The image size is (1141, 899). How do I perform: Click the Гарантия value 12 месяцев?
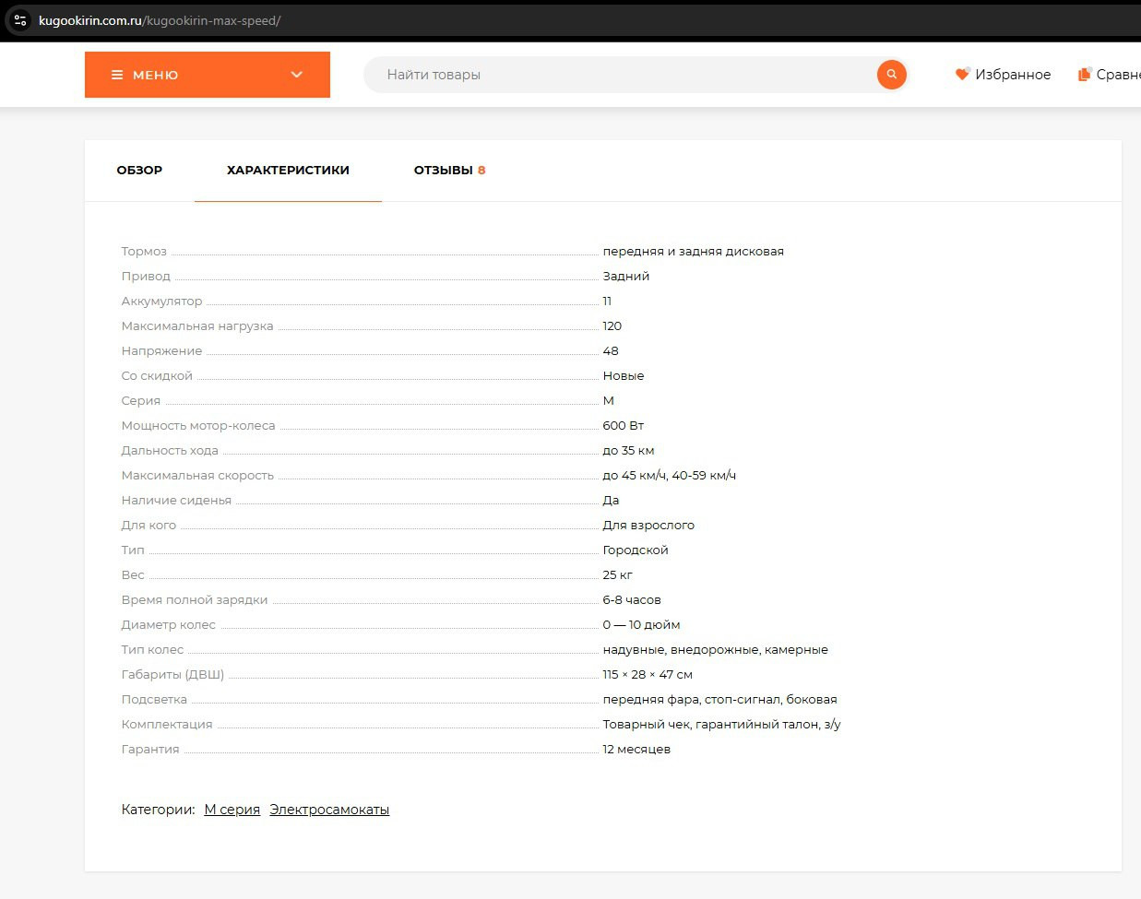[x=636, y=750]
